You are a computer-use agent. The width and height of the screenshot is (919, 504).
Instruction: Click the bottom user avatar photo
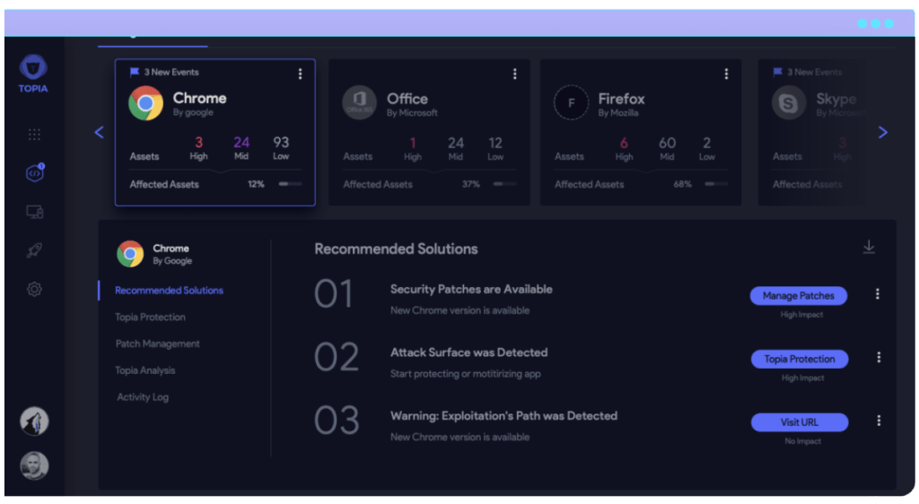tap(34, 465)
